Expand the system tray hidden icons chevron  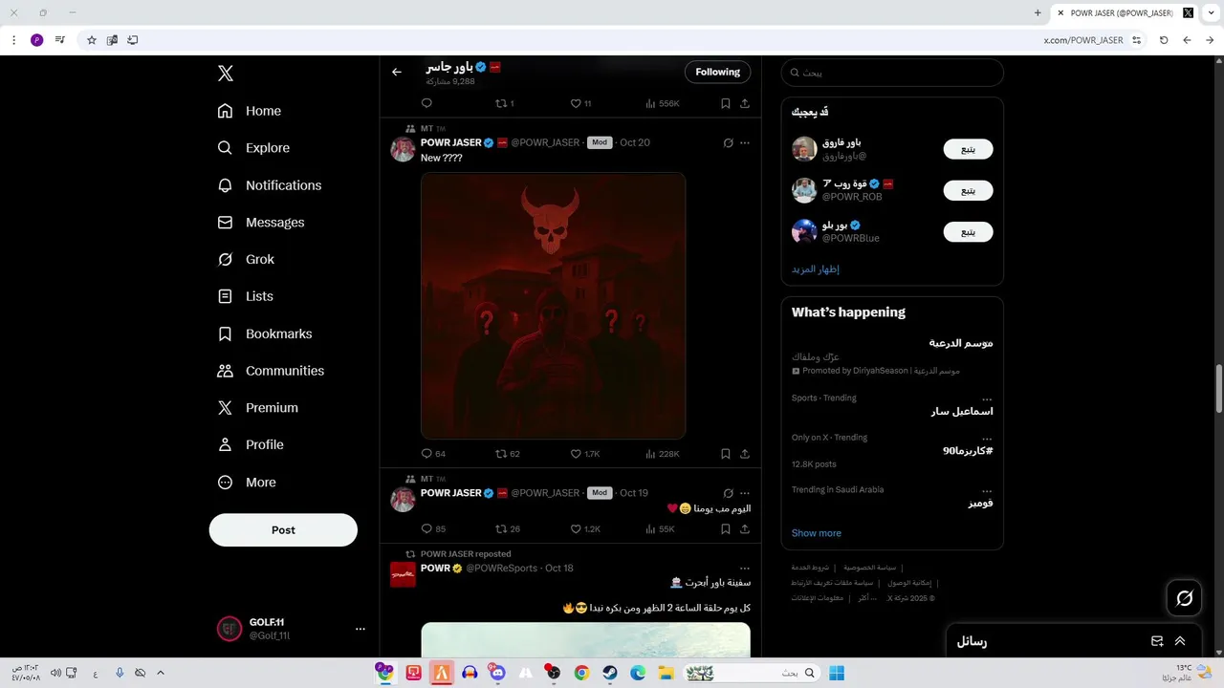(x=161, y=673)
